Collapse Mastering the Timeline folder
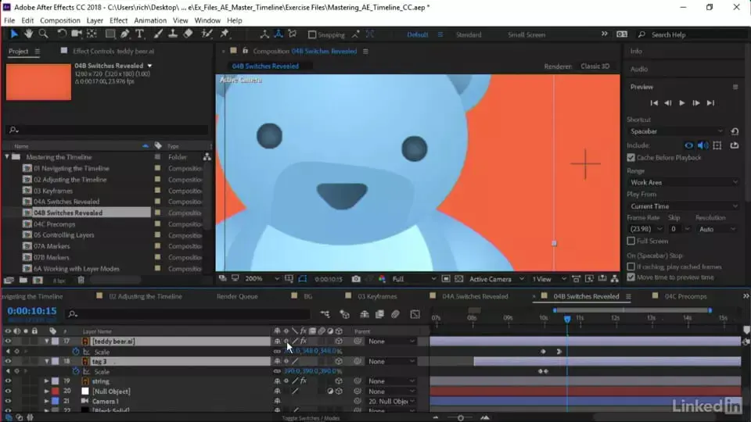This screenshot has width=751, height=422. (7, 157)
